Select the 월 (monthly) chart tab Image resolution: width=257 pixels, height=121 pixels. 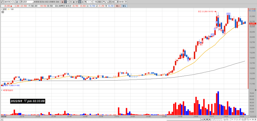pos(74,2)
